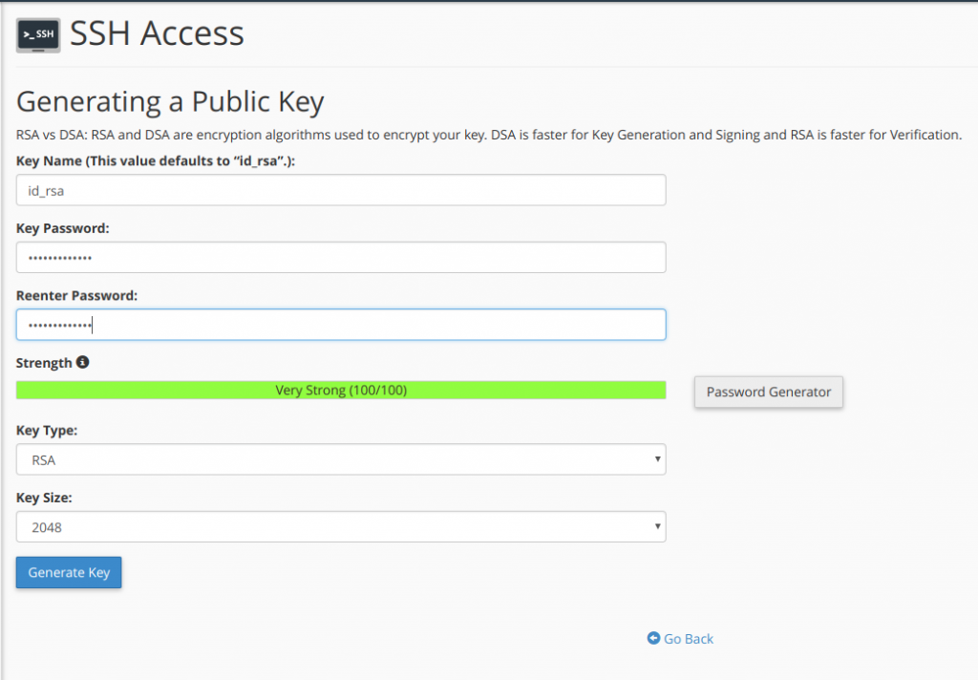
Task: Open the Key Size dropdown showing 2048
Action: (341, 527)
